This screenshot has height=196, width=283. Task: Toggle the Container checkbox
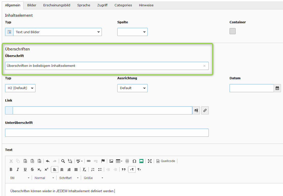click(x=232, y=31)
